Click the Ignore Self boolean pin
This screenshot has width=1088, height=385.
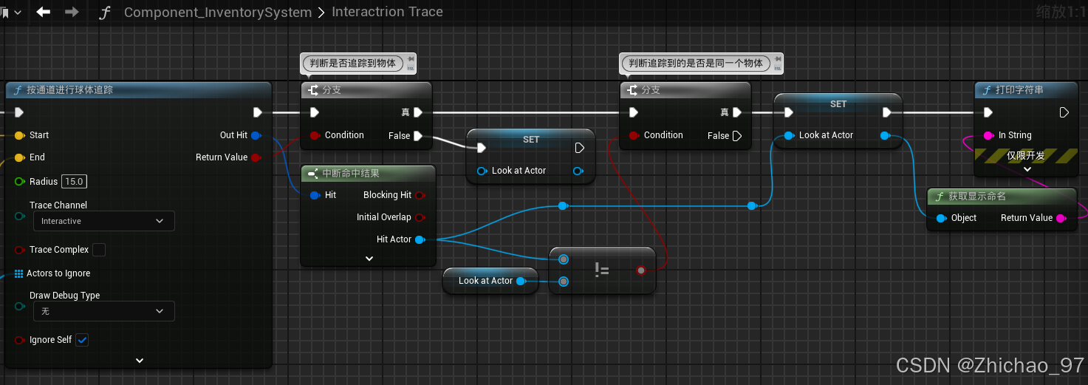tap(20, 340)
